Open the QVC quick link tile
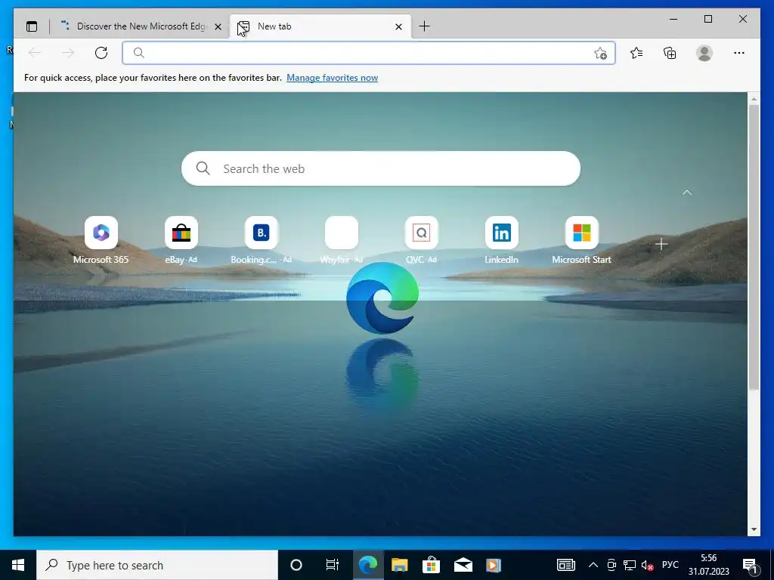 coord(421,241)
